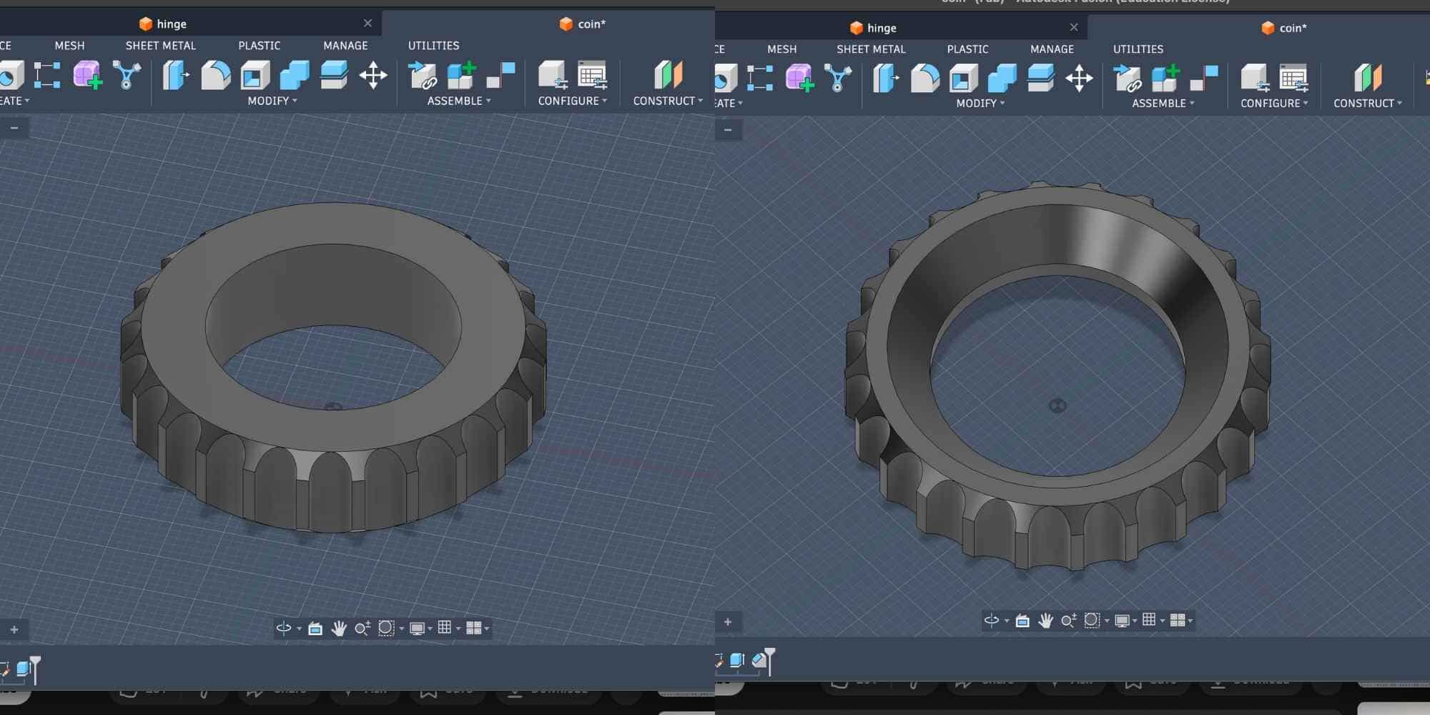
Task: Select Create Form tool in left window
Action: tap(87, 75)
